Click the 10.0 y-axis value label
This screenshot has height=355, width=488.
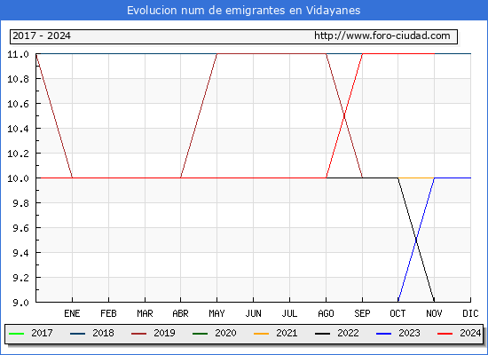18,178
